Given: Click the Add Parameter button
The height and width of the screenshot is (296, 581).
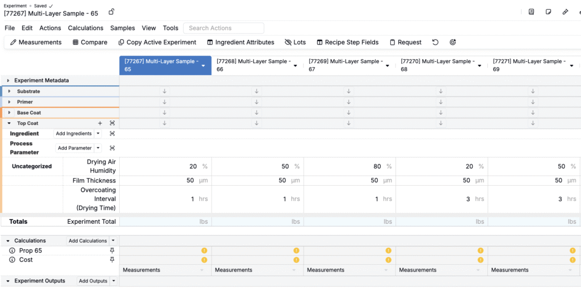Looking at the screenshot, I should pos(75,148).
